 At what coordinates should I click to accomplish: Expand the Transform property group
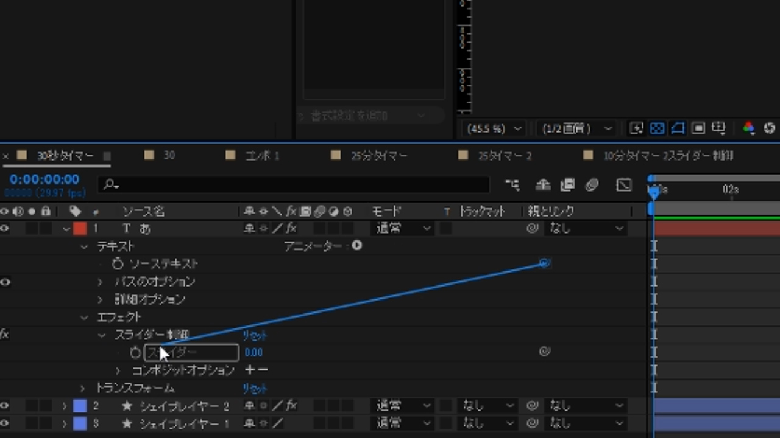coord(83,388)
